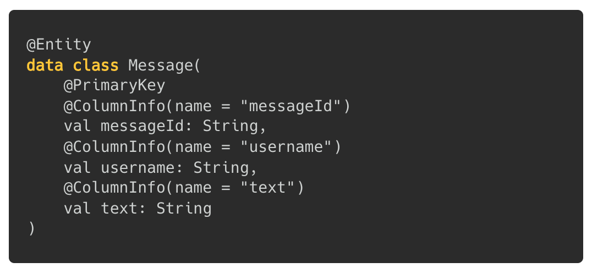The width and height of the screenshot is (592, 273).
Task: Click the first @ColumnInfo annotation
Action: [x=114, y=106]
